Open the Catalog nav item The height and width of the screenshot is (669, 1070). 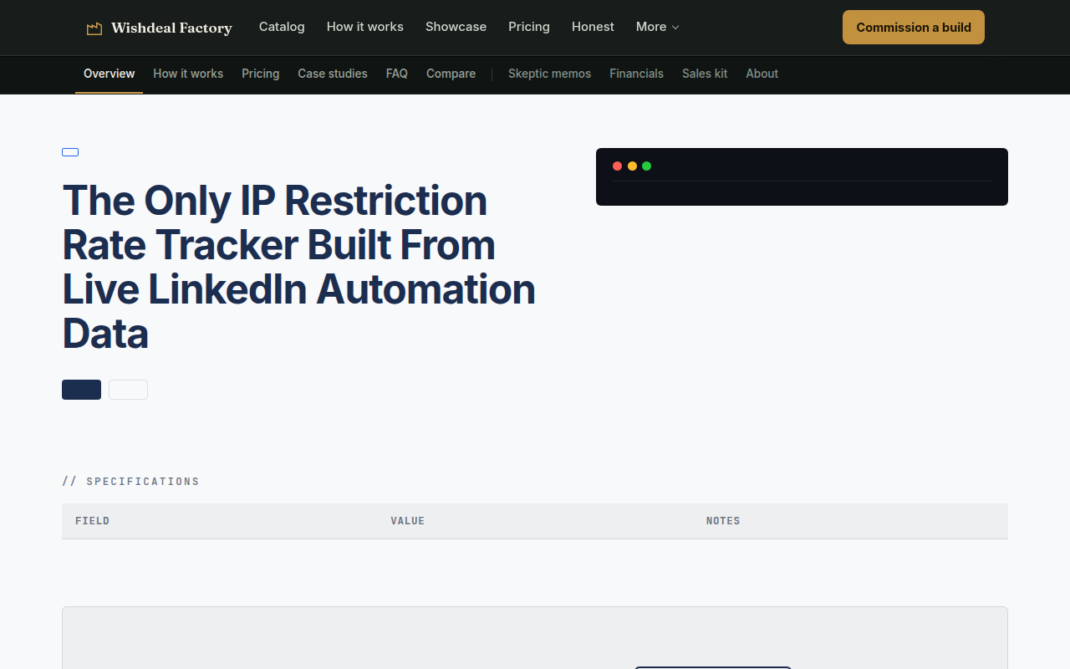282,27
